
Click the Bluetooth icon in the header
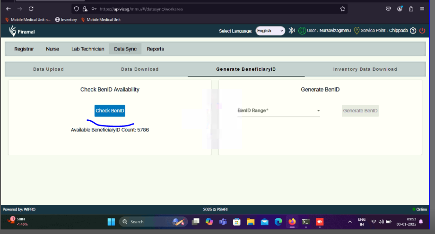292,31
